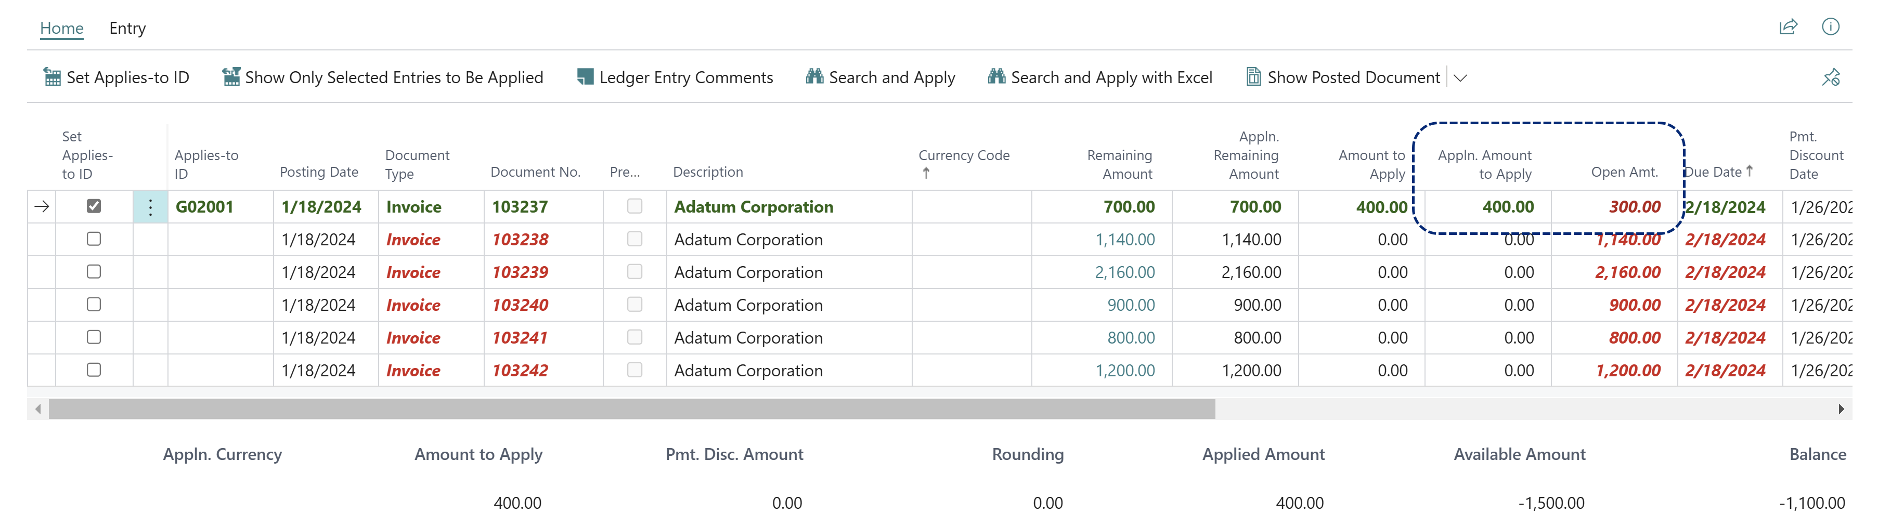
Task: Click Show Posted Document action
Action: 1343,77
